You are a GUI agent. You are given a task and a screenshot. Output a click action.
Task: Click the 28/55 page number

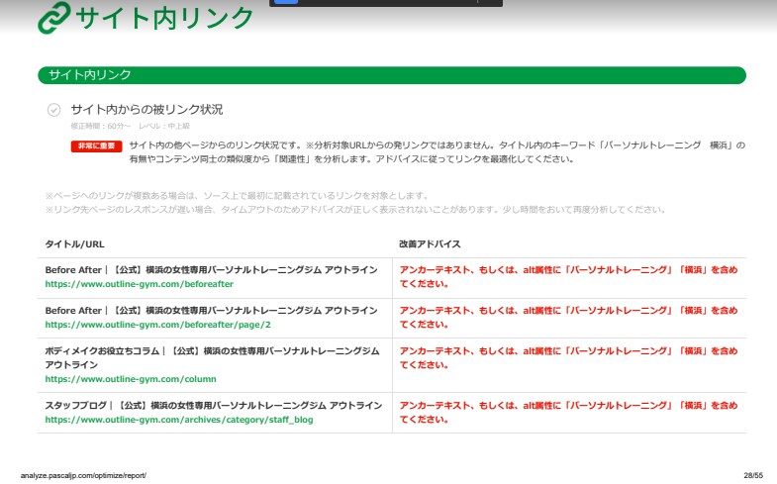[753, 475]
